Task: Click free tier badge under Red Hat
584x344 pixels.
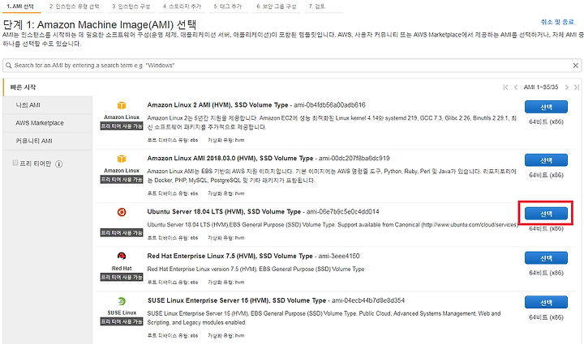Action: point(122,278)
